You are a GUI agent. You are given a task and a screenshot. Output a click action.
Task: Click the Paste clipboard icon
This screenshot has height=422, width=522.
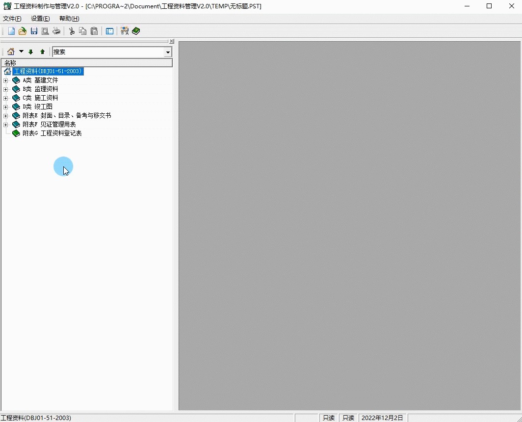pyautogui.click(x=94, y=31)
